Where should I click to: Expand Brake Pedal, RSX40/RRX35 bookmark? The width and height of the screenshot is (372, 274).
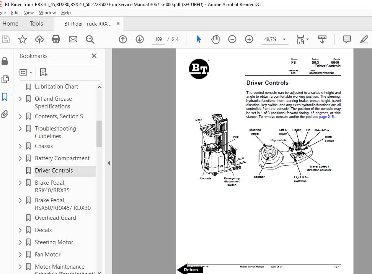[20, 183]
